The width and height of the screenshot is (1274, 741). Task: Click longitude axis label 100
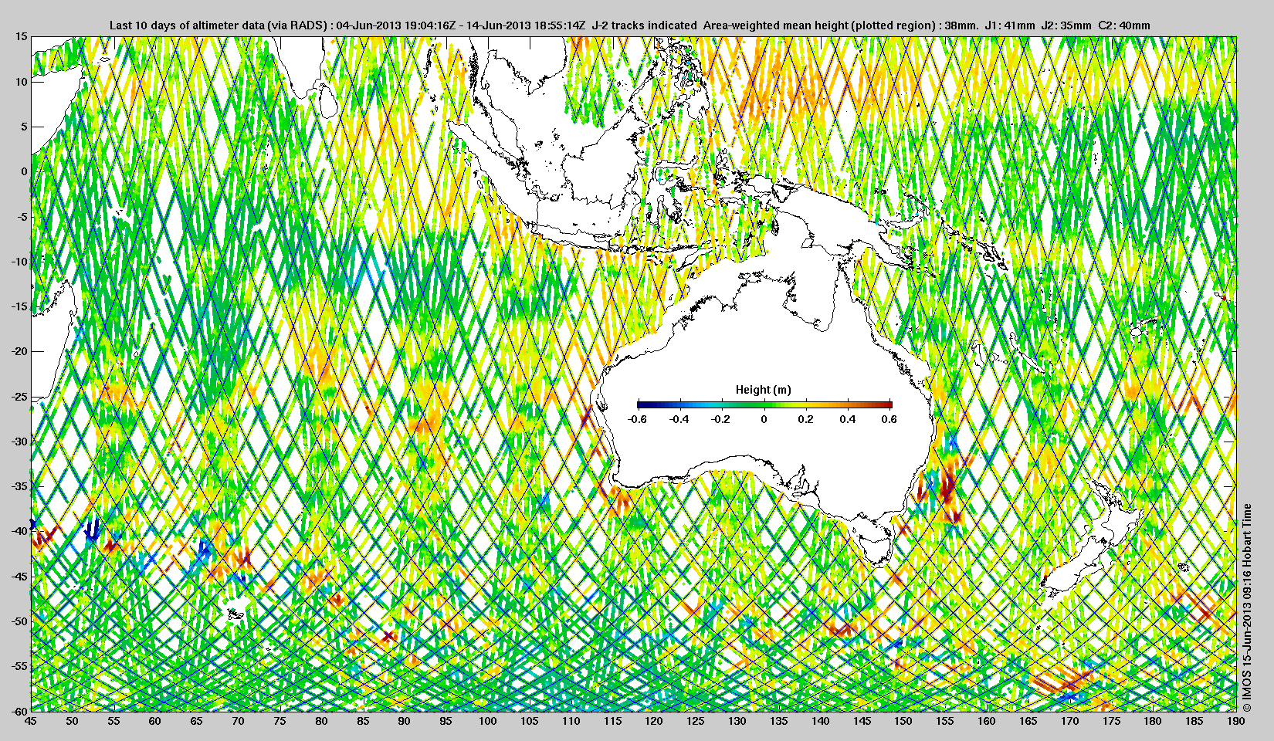488,721
